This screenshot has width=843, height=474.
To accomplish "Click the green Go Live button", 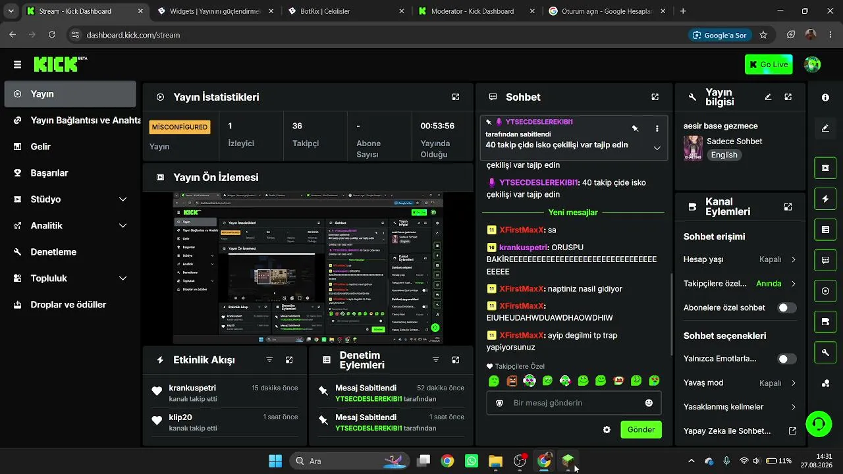I will tap(769, 65).
